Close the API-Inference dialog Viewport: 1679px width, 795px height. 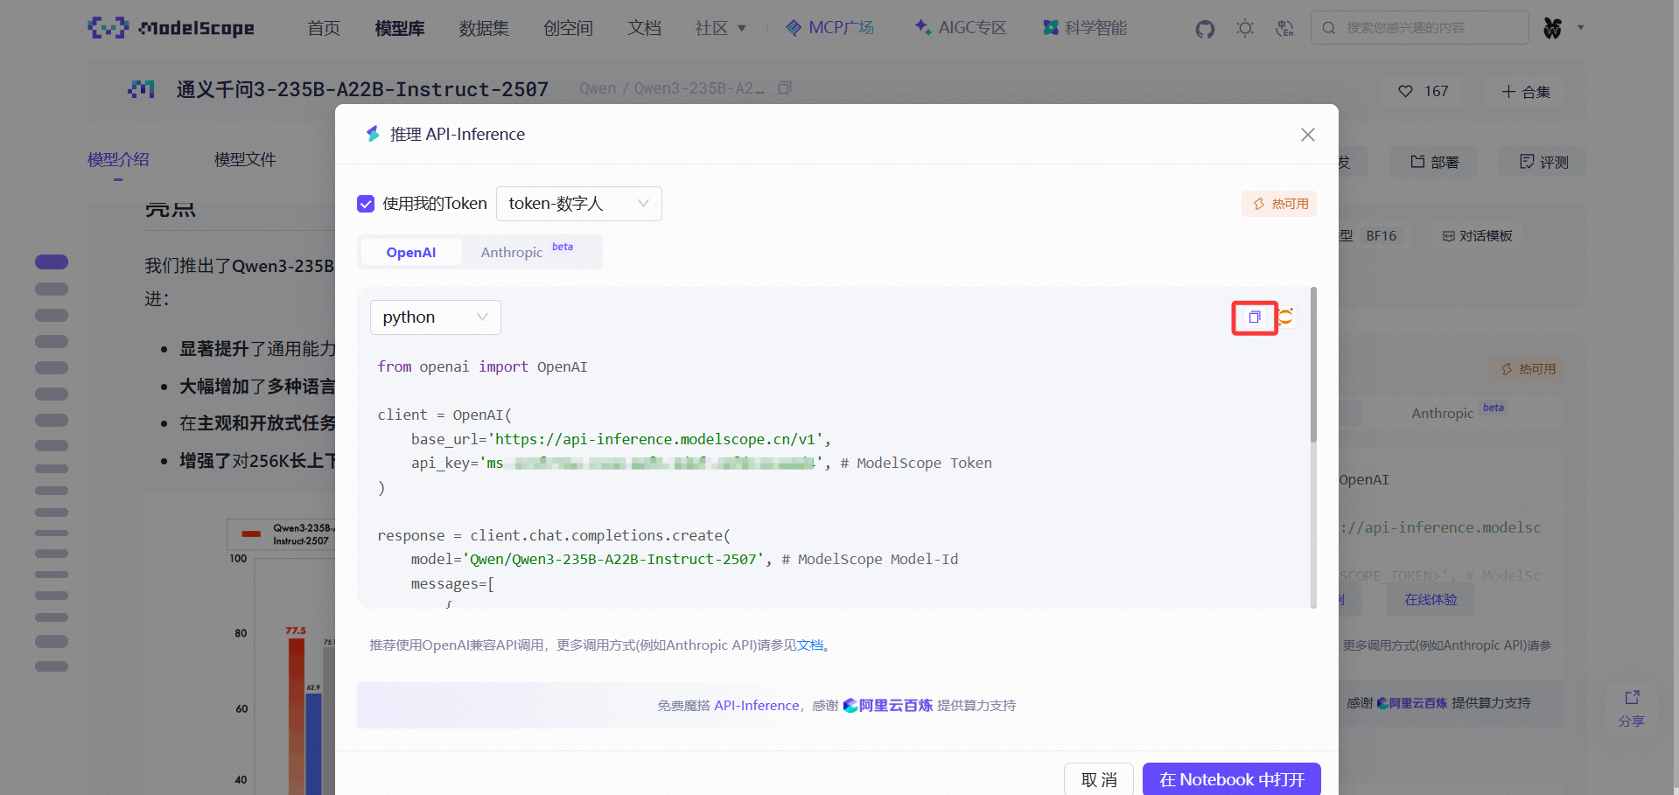point(1307,135)
